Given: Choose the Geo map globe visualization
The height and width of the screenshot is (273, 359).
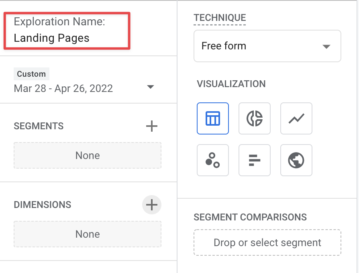Looking at the screenshot, I should pos(296,160).
